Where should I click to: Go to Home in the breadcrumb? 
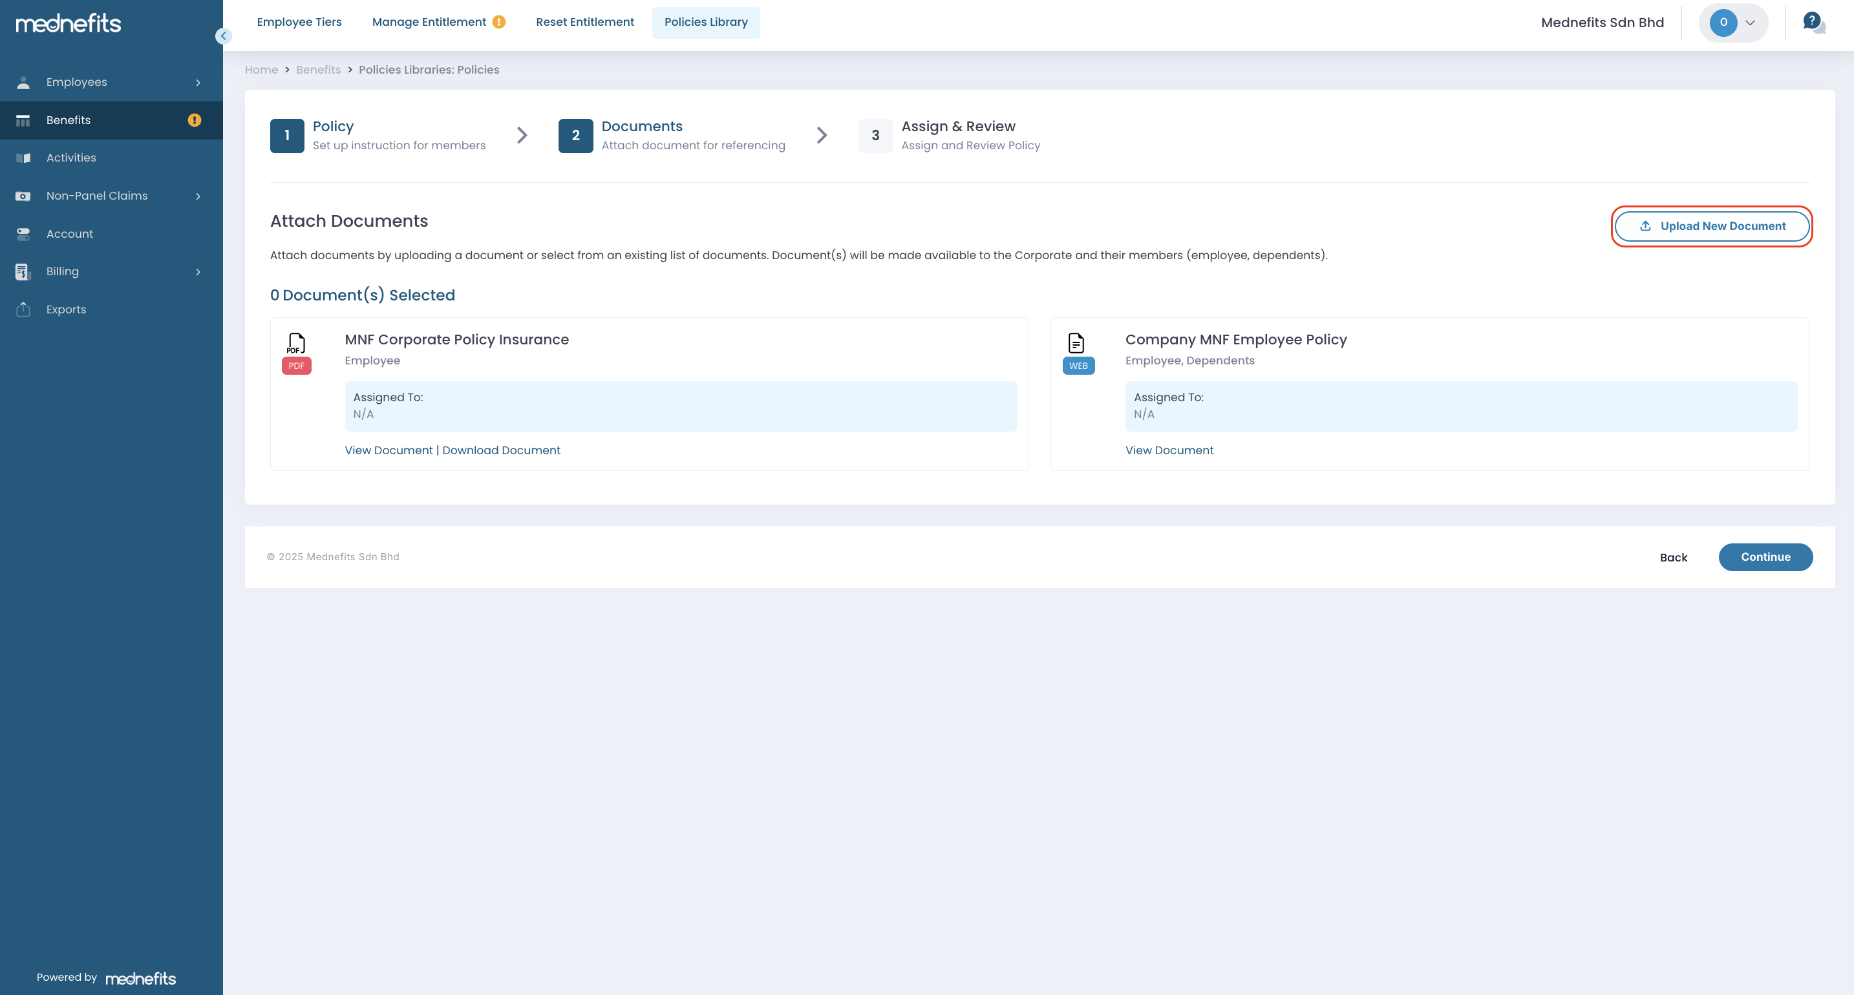[x=261, y=70]
